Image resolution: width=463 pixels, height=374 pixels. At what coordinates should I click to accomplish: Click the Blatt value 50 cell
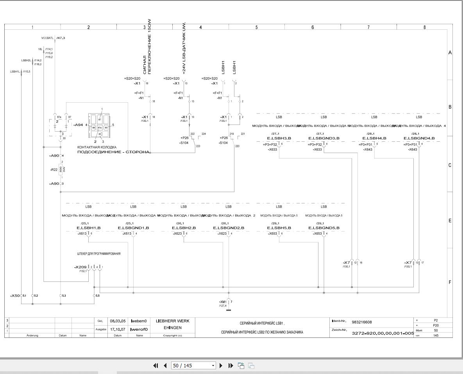(x=436, y=330)
